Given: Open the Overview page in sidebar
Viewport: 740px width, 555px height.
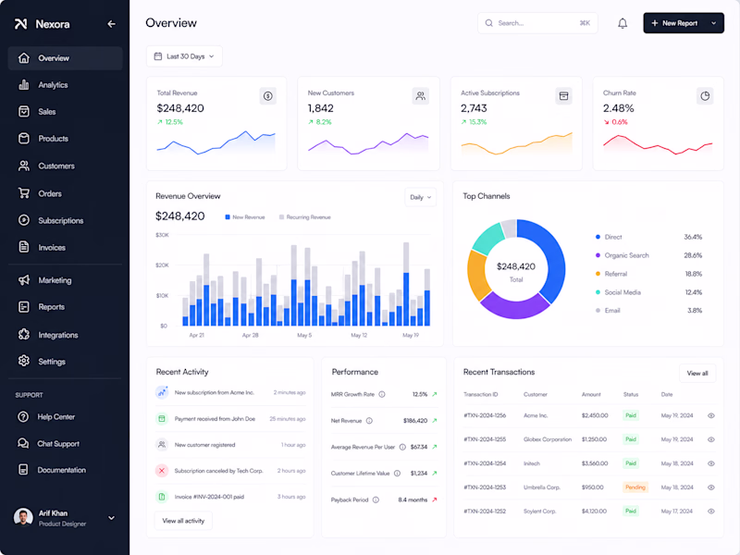Looking at the screenshot, I should 65,58.
